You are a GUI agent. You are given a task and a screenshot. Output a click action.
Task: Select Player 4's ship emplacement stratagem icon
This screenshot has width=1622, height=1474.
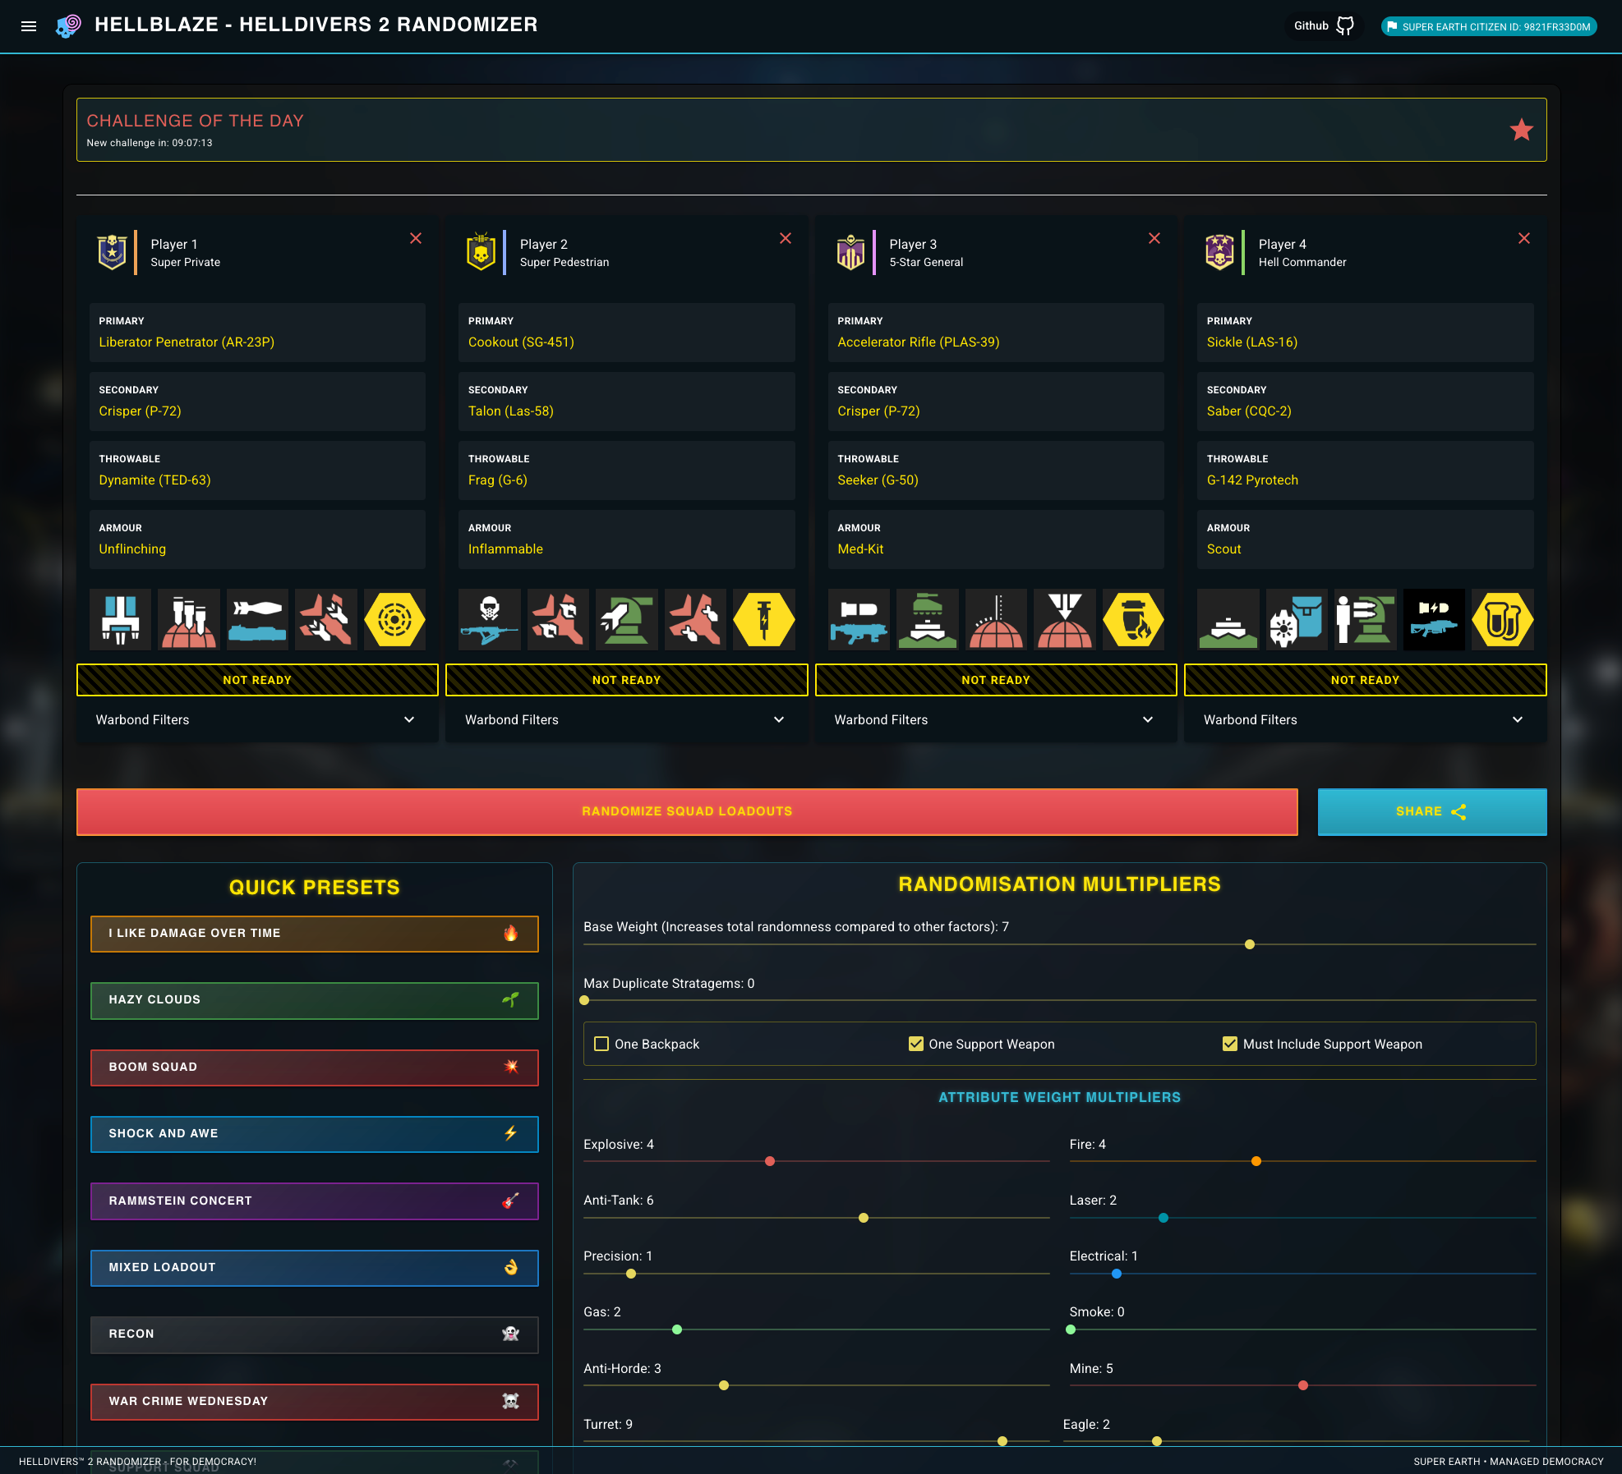(1228, 619)
